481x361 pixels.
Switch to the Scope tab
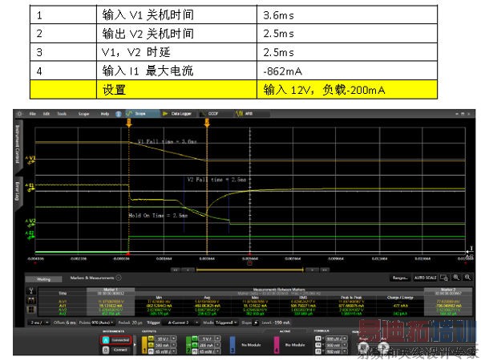pyautogui.click(x=142, y=114)
